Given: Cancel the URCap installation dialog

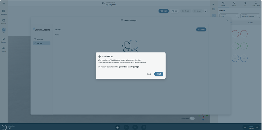Looking at the screenshot, I should pyautogui.click(x=149, y=74).
